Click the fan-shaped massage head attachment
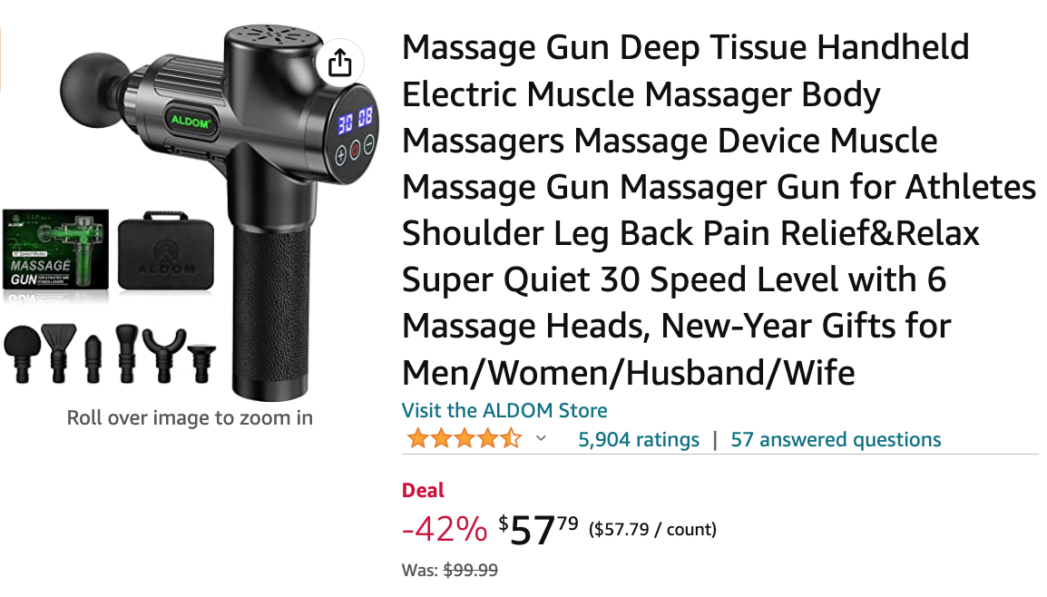 click(59, 353)
